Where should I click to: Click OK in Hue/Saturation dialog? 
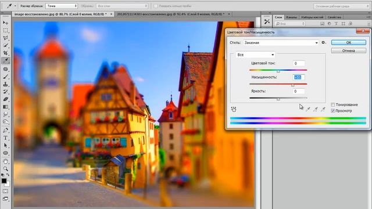[x=349, y=42]
